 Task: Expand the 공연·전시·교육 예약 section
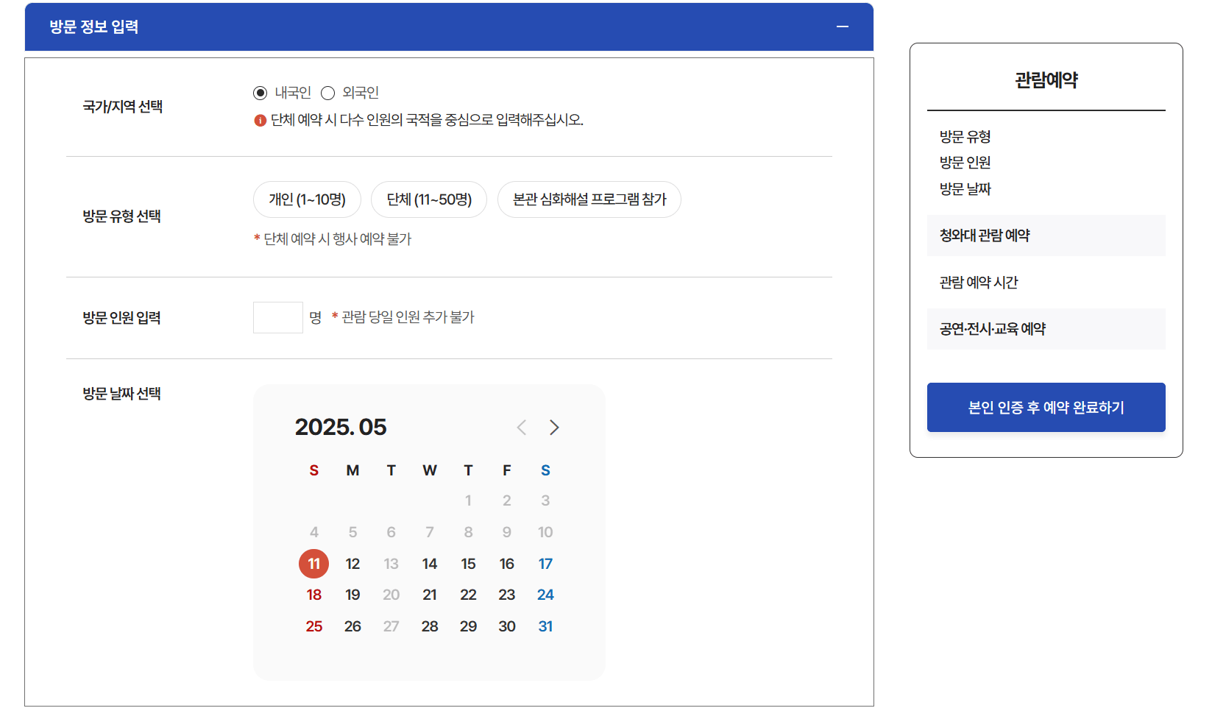coord(1045,329)
